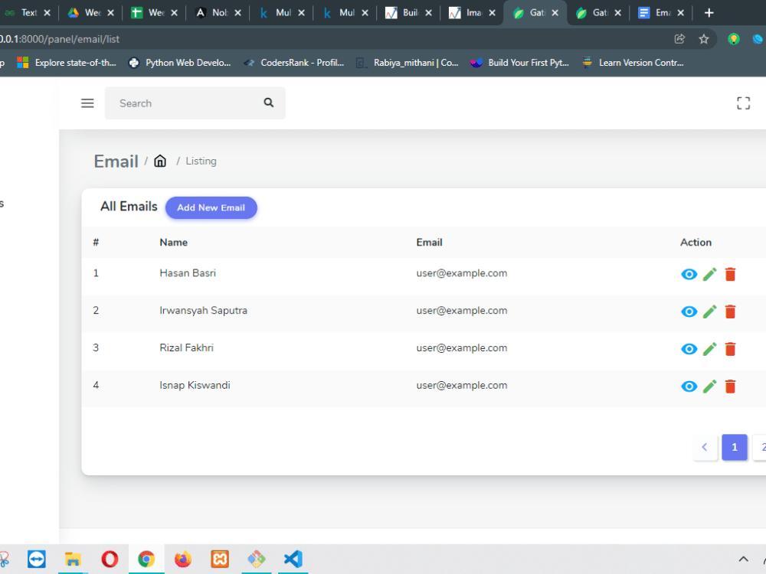This screenshot has width=766, height=574.
Task: Switch to the Text browser tab
Action: click(x=29, y=13)
